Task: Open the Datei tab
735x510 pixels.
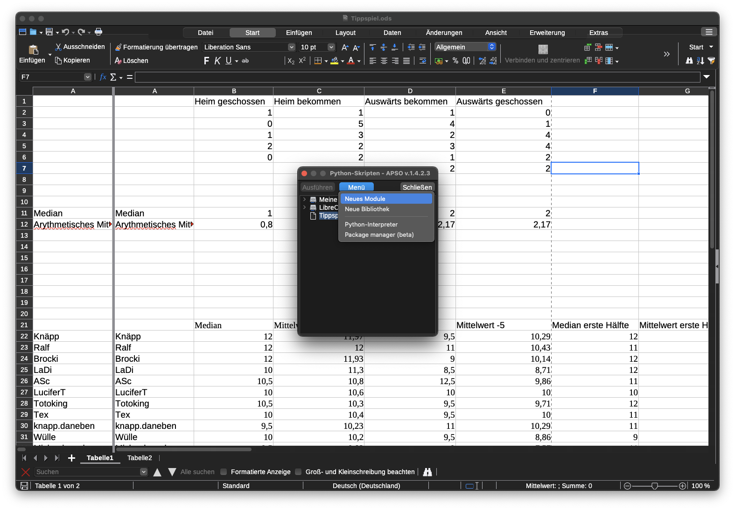Action: (205, 33)
